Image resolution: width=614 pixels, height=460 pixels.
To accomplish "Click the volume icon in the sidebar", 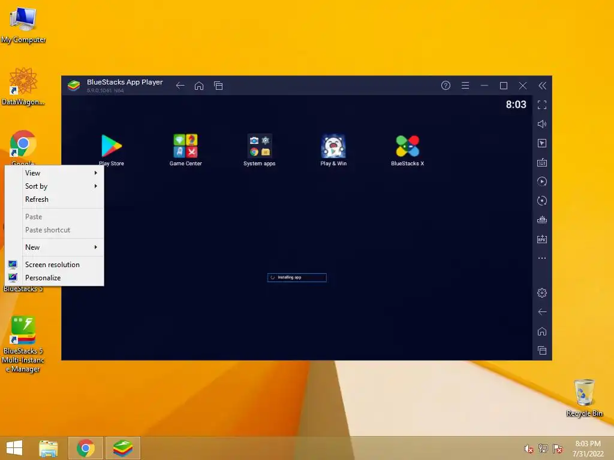I will coord(542,124).
